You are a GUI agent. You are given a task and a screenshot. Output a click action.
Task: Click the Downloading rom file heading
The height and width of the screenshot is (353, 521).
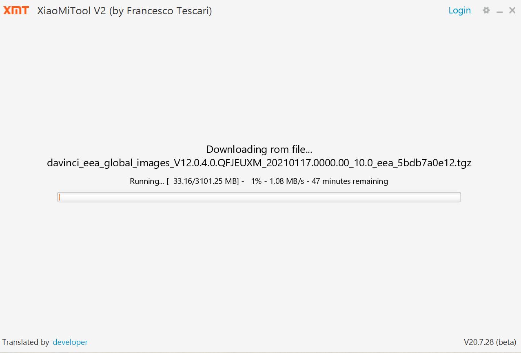click(x=259, y=149)
